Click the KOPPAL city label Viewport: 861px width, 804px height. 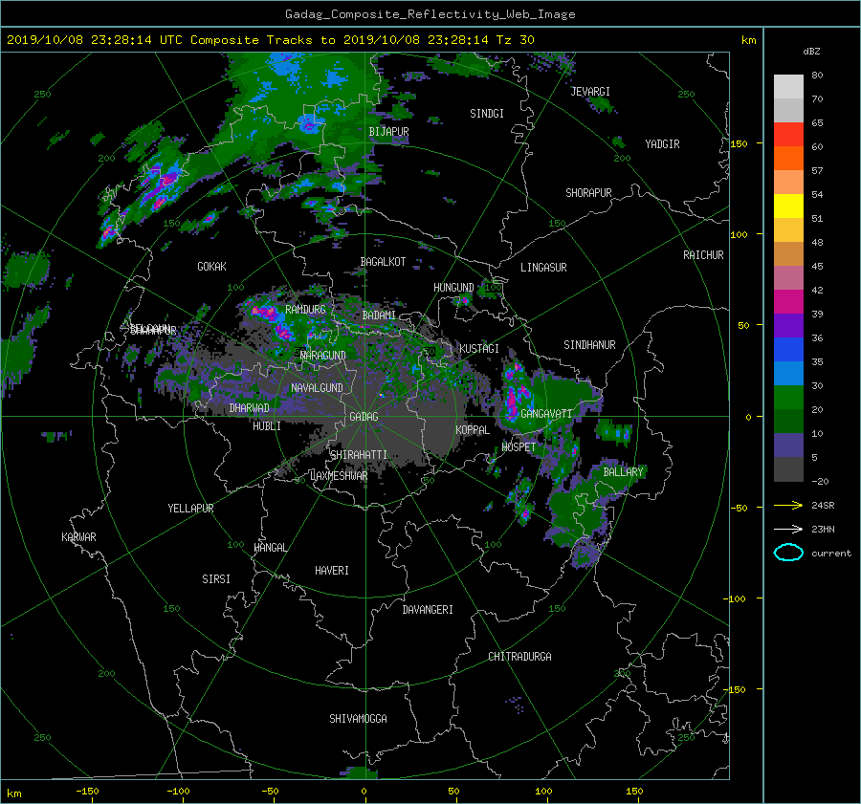tap(473, 430)
